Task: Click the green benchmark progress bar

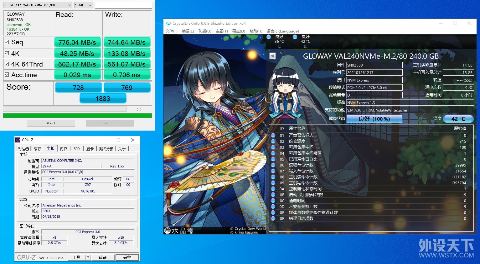Action: (x=77, y=116)
